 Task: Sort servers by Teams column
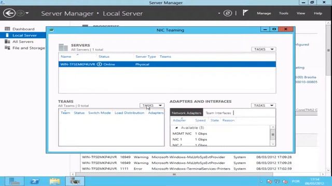[x=165, y=56]
